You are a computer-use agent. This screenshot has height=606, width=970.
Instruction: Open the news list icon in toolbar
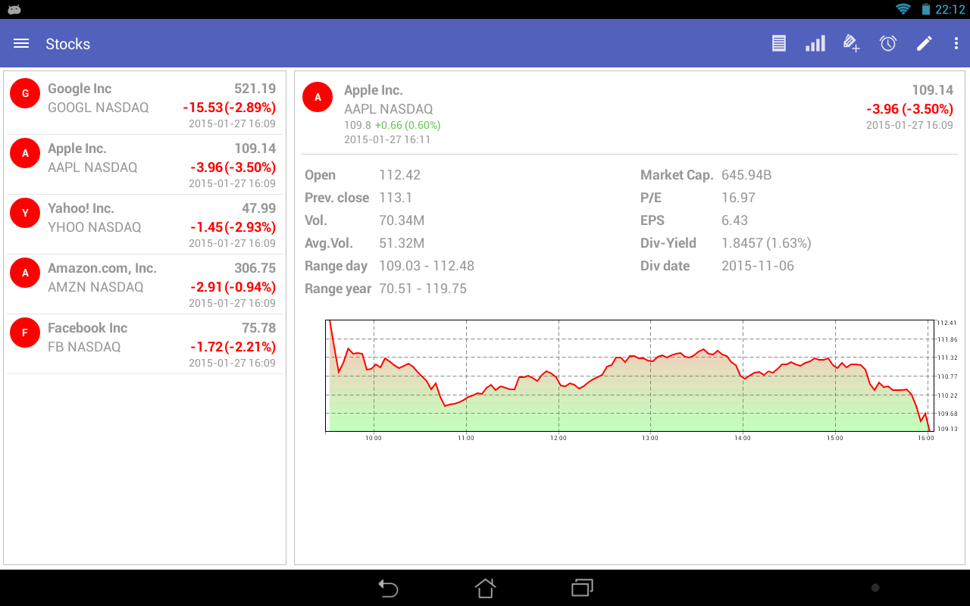(778, 43)
